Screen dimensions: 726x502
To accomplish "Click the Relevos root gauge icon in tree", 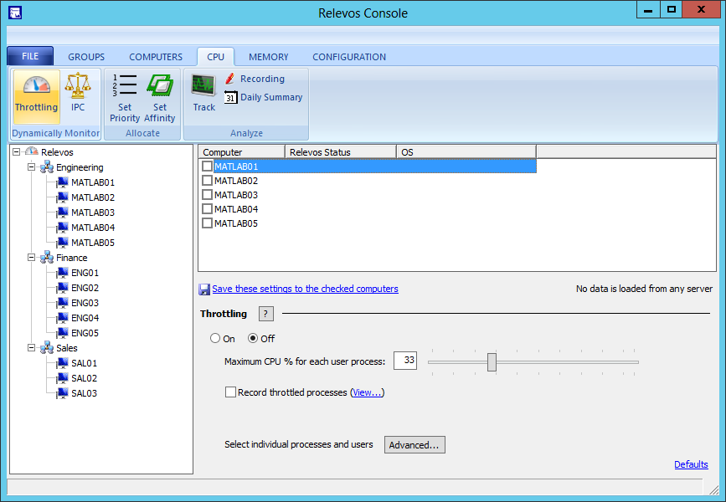I will click(x=32, y=151).
